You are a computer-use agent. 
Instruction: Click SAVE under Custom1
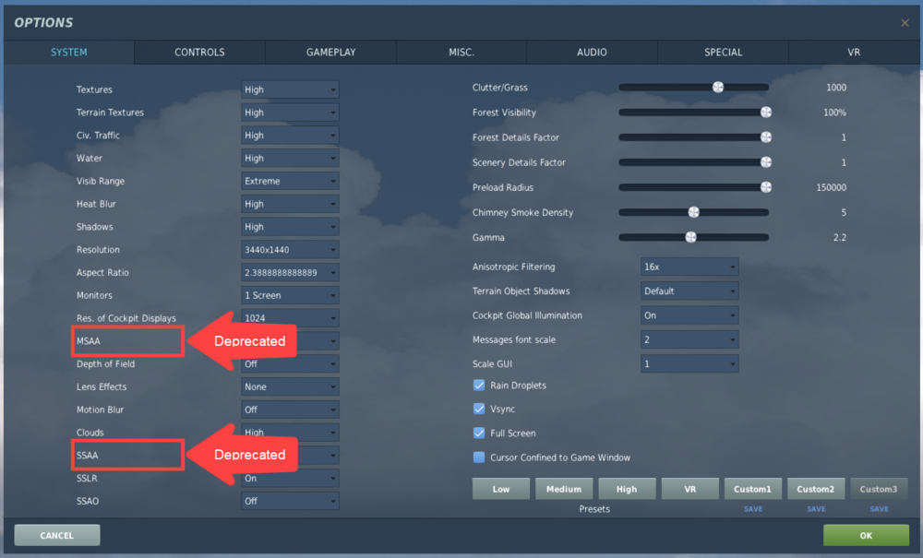(753, 509)
